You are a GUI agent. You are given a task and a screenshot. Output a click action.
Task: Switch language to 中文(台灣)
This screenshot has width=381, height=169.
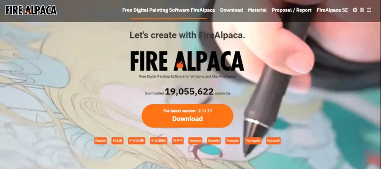point(137,141)
